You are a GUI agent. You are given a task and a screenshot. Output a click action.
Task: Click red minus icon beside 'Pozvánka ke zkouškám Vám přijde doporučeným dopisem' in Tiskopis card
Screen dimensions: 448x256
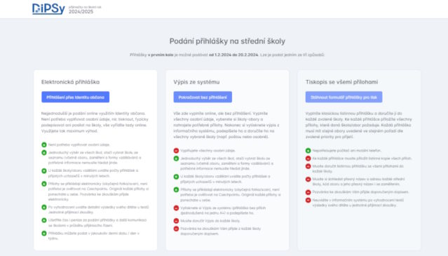point(308,192)
